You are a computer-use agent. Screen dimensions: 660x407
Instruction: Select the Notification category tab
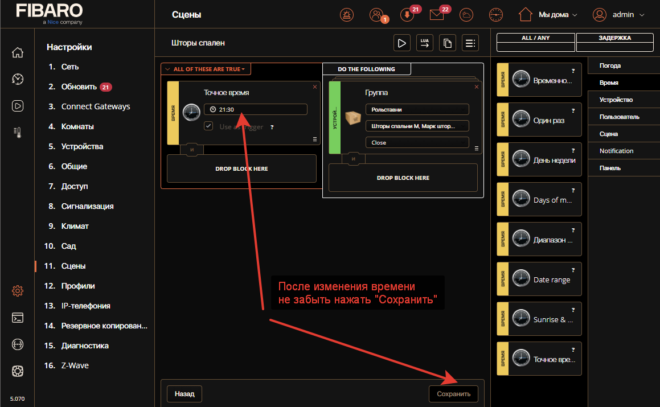point(624,151)
